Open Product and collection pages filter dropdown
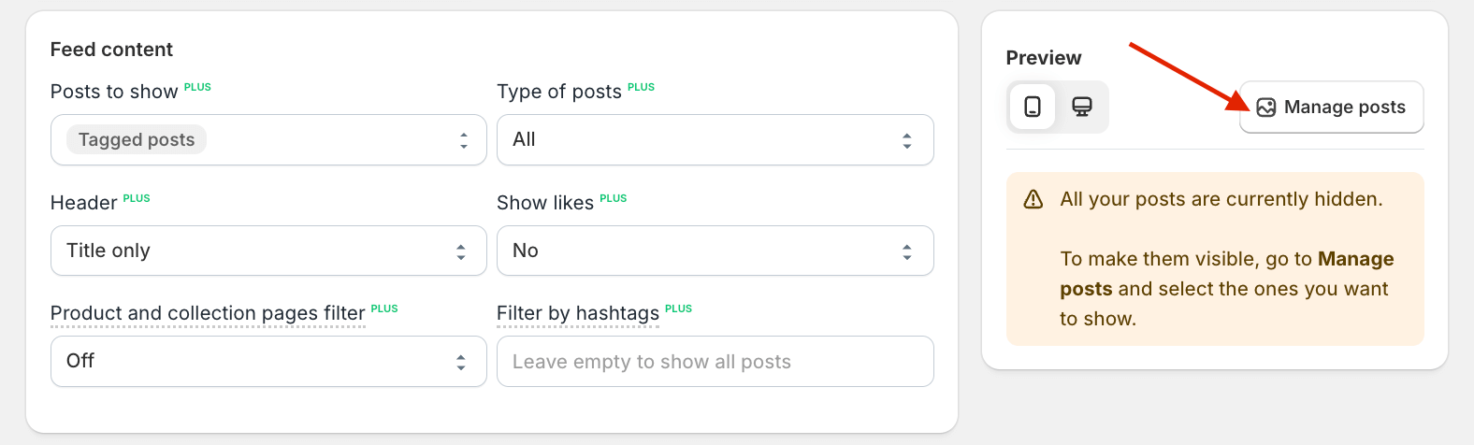The image size is (1474, 445). pyautogui.click(x=268, y=361)
